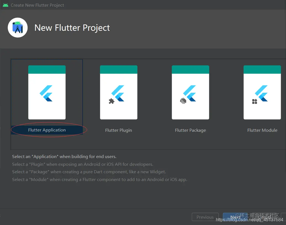Screen dimensions: 286x225
Task: Go back with the Previous button
Action: point(205,217)
